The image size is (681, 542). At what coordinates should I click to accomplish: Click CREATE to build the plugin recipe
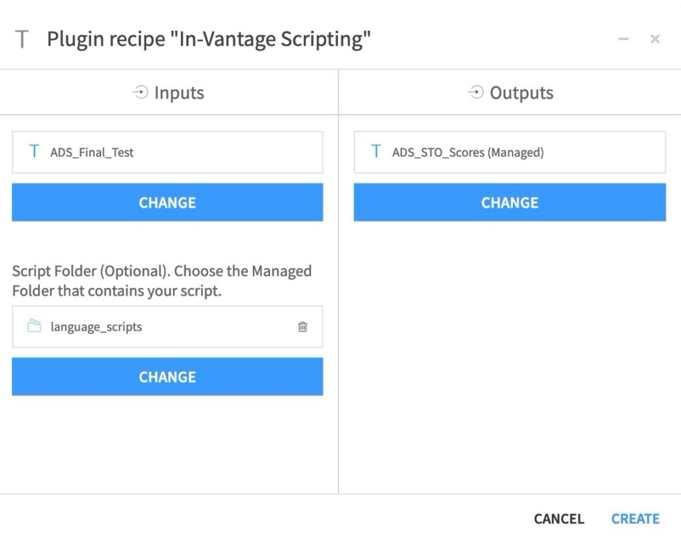pyautogui.click(x=635, y=519)
